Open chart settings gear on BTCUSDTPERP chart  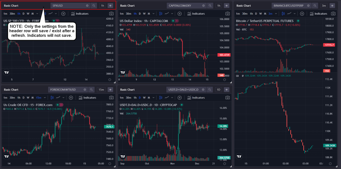pos(331,164)
